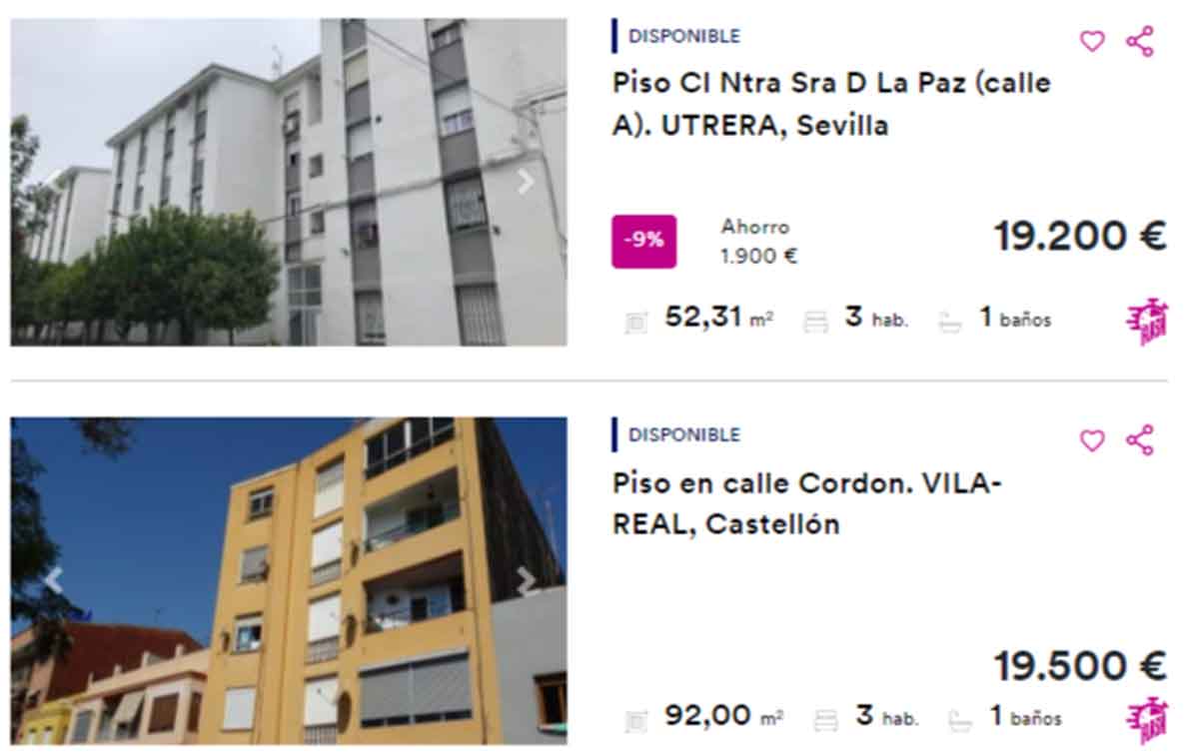Share the Utrera flat listing
This screenshot has height=753, width=1199.
tap(1140, 41)
